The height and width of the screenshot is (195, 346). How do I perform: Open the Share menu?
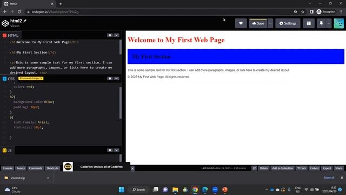(339, 168)
